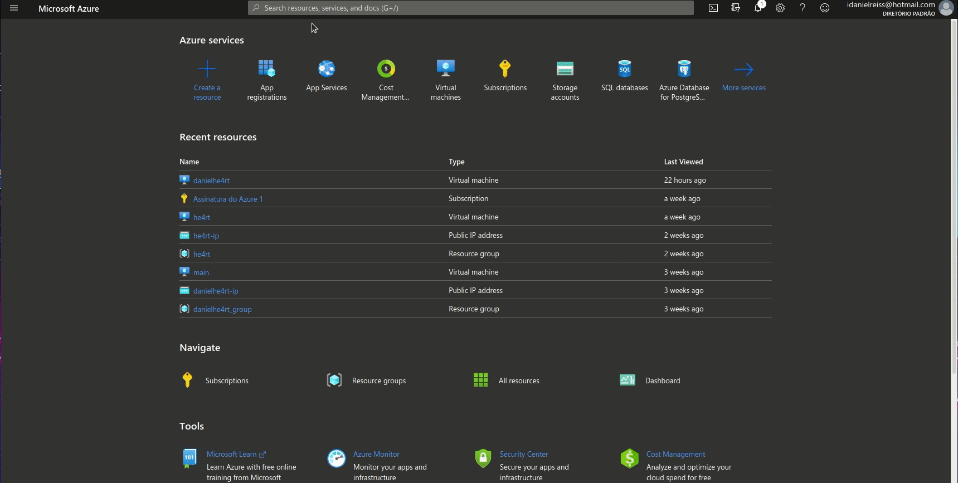Click the Name column header
The height and width of the screenshot is (483, 958).
pos(189,162)
